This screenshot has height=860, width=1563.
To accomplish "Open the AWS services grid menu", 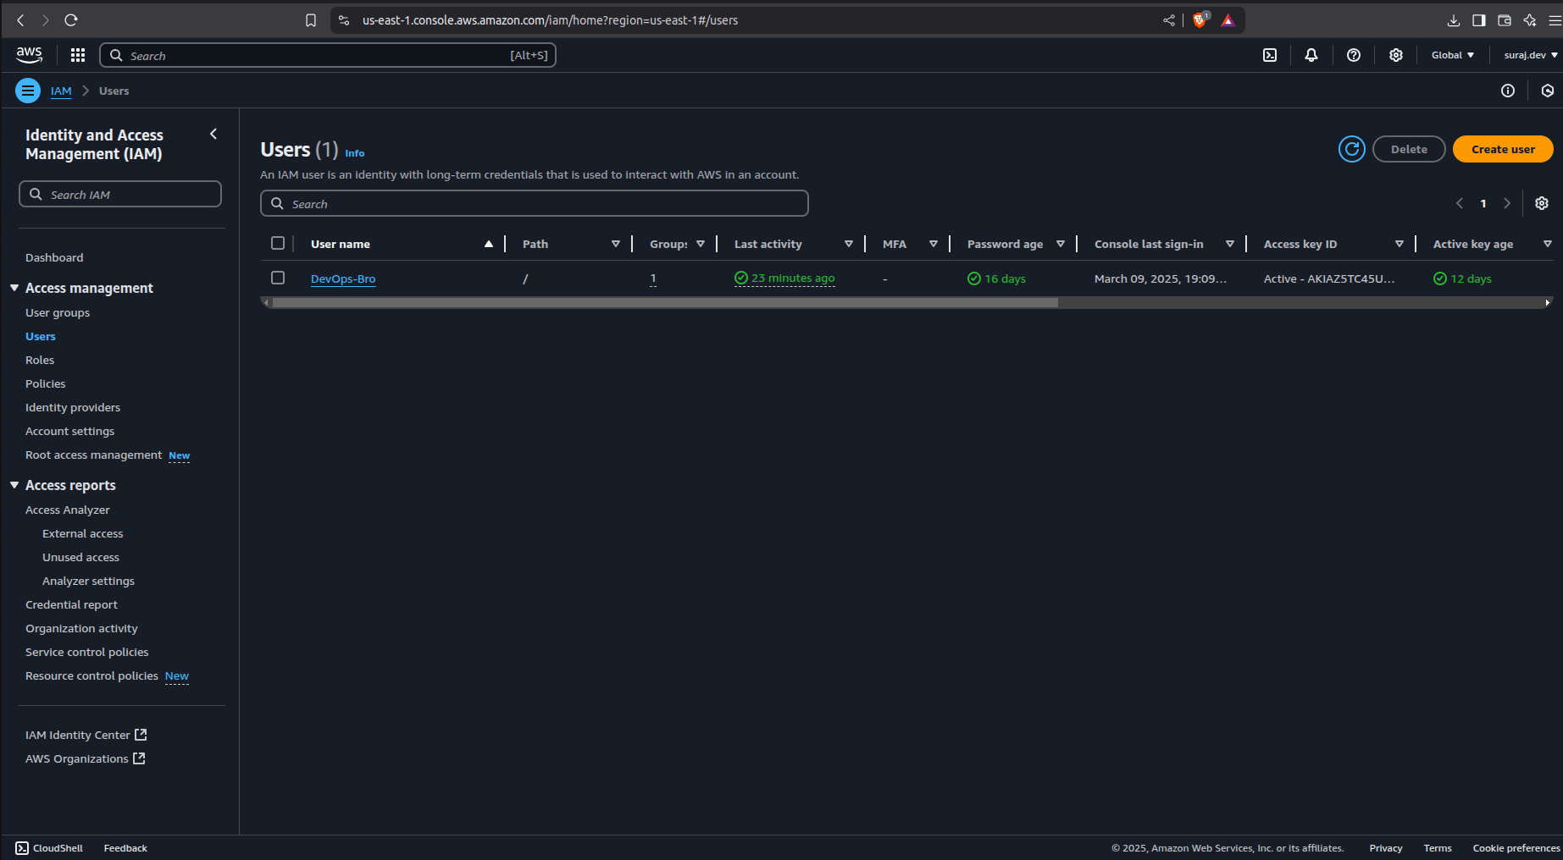I will click(78, 55).
